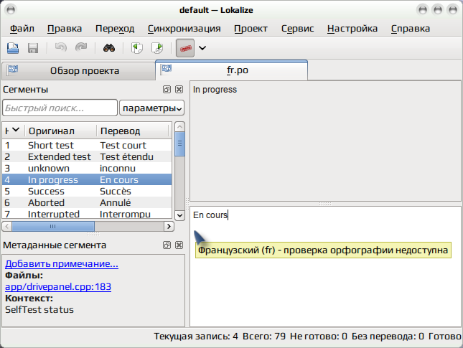463x348 pixels.
Task: Open the Сервис menu
Action: (298, 29)
